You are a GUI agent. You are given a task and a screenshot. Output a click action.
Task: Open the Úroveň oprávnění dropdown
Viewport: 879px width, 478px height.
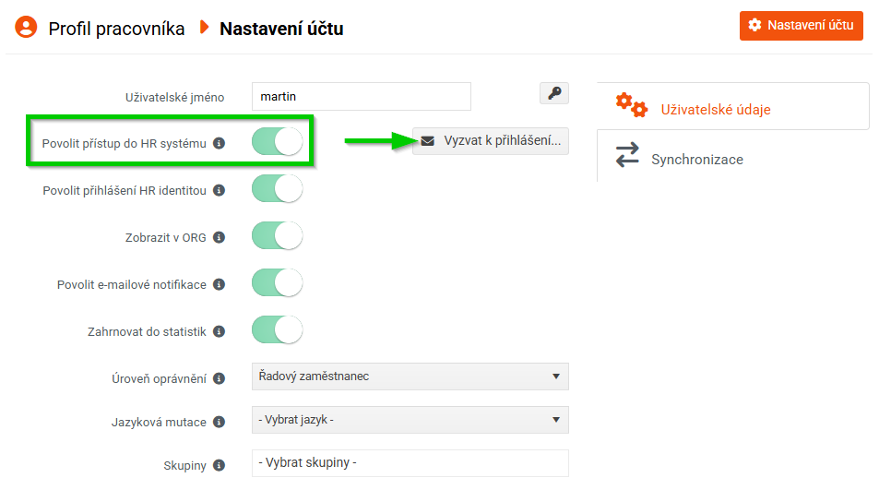[410, 376]
